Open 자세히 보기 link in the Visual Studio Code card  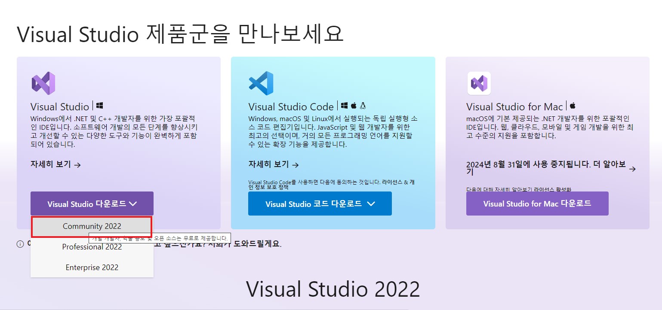tap(274, 164)
